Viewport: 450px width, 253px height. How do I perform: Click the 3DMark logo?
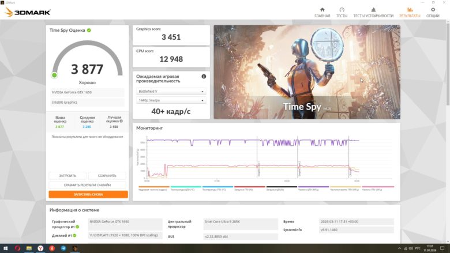28,12
